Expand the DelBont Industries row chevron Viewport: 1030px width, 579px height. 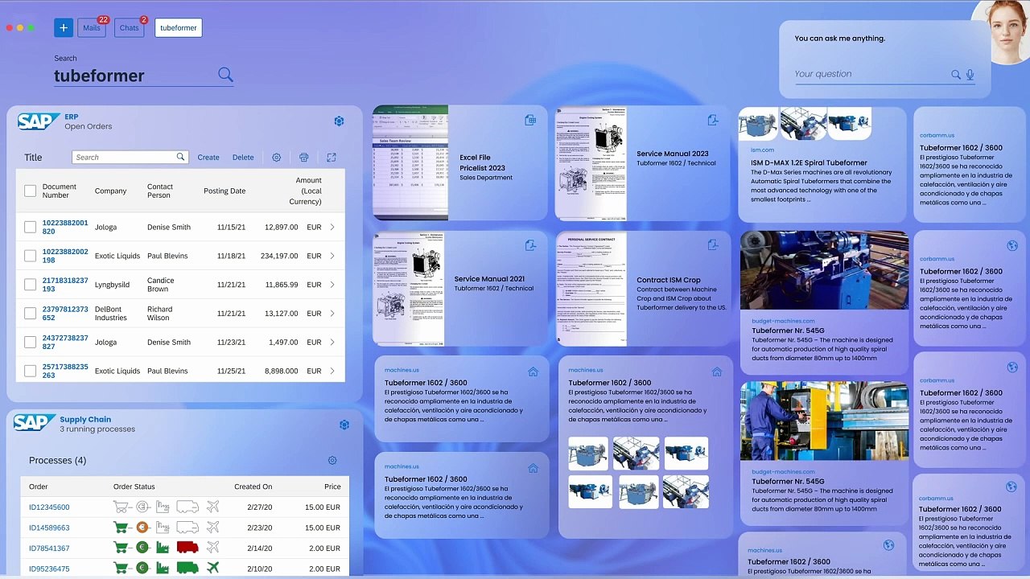click(x=332, y=314)
